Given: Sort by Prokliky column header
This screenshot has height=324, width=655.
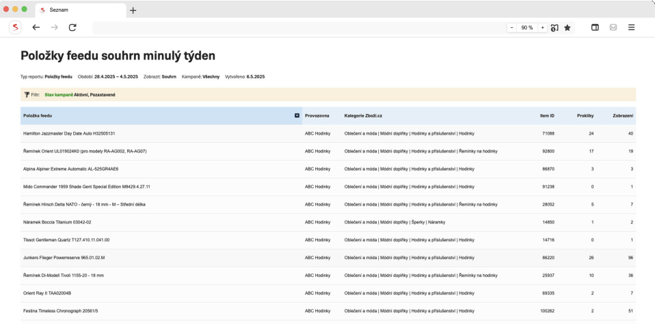Looking at the screenshot, I should pyautogui.click(x=585, y=116).
